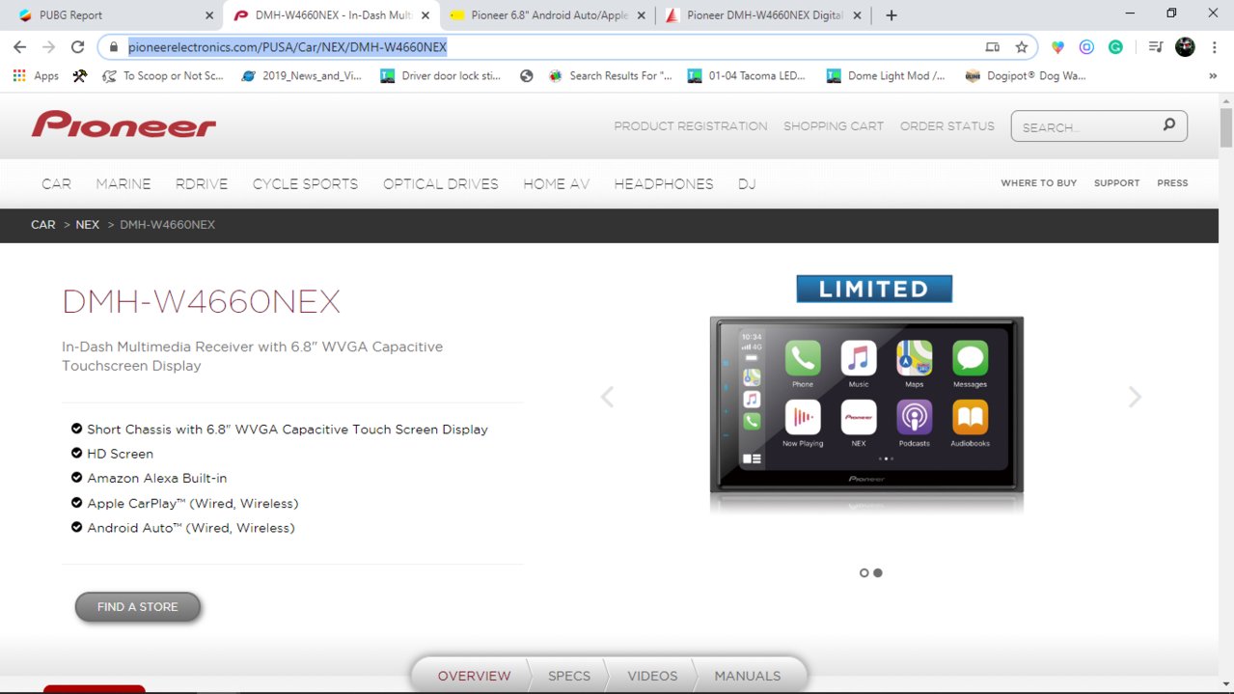The width and height of the screenshot is (1234, 694).
Task: Open the Grammarly extension icon
Action: [1115, 46]
